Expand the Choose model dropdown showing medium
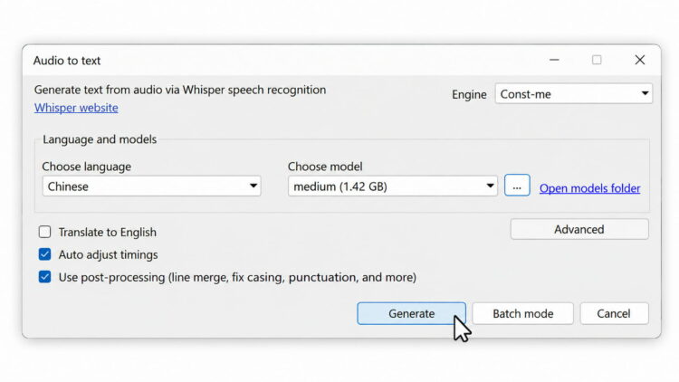Screen dimensions: 679x382 pyautogui.click(x=392, y=186)
